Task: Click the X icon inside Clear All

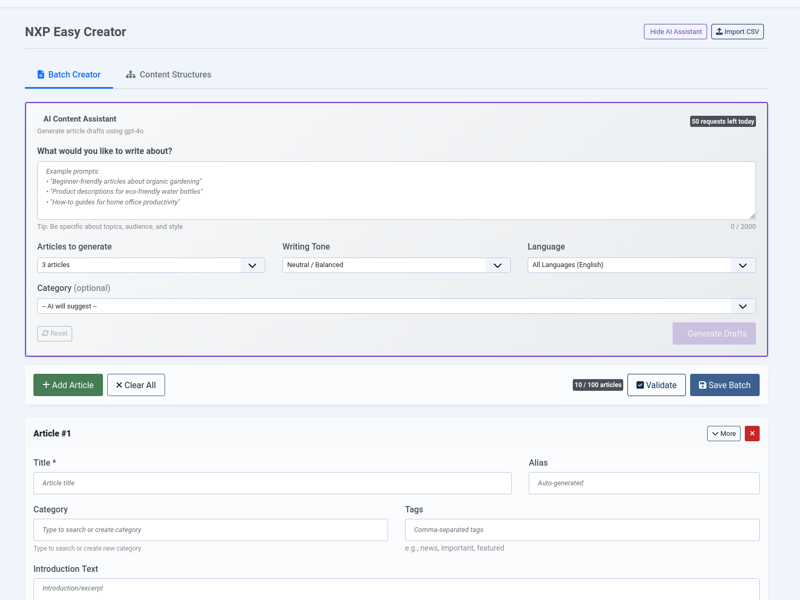Action: click(119, 384)
